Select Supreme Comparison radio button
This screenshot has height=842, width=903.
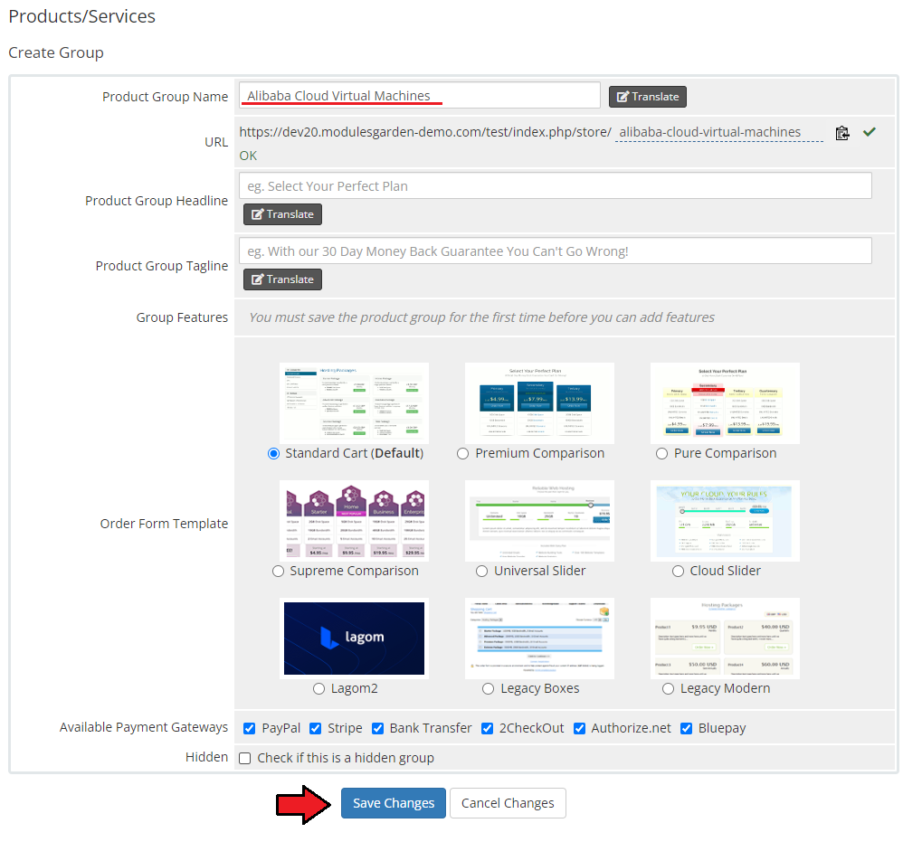(x=278, y=571)
